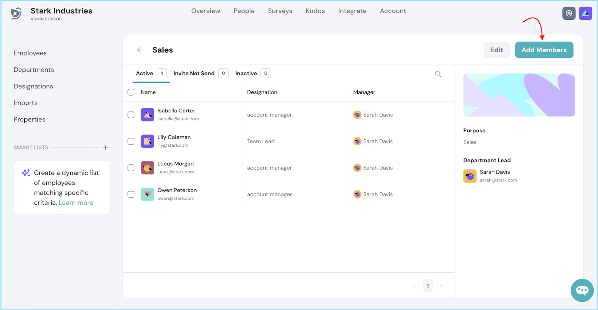Follow the Learn more link
This screenshot has width=598, height=310.
pos(76,203)
